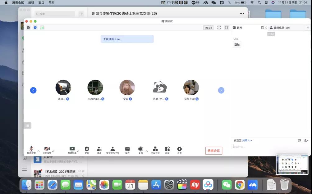Open the list panel handle on left edge
Image resolution: width=312 pixels, height=194 pixels.
pyautogui.click(x=27, y=125)
